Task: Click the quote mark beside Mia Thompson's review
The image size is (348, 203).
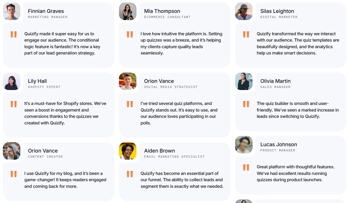Action: click(x=130, y=34)
